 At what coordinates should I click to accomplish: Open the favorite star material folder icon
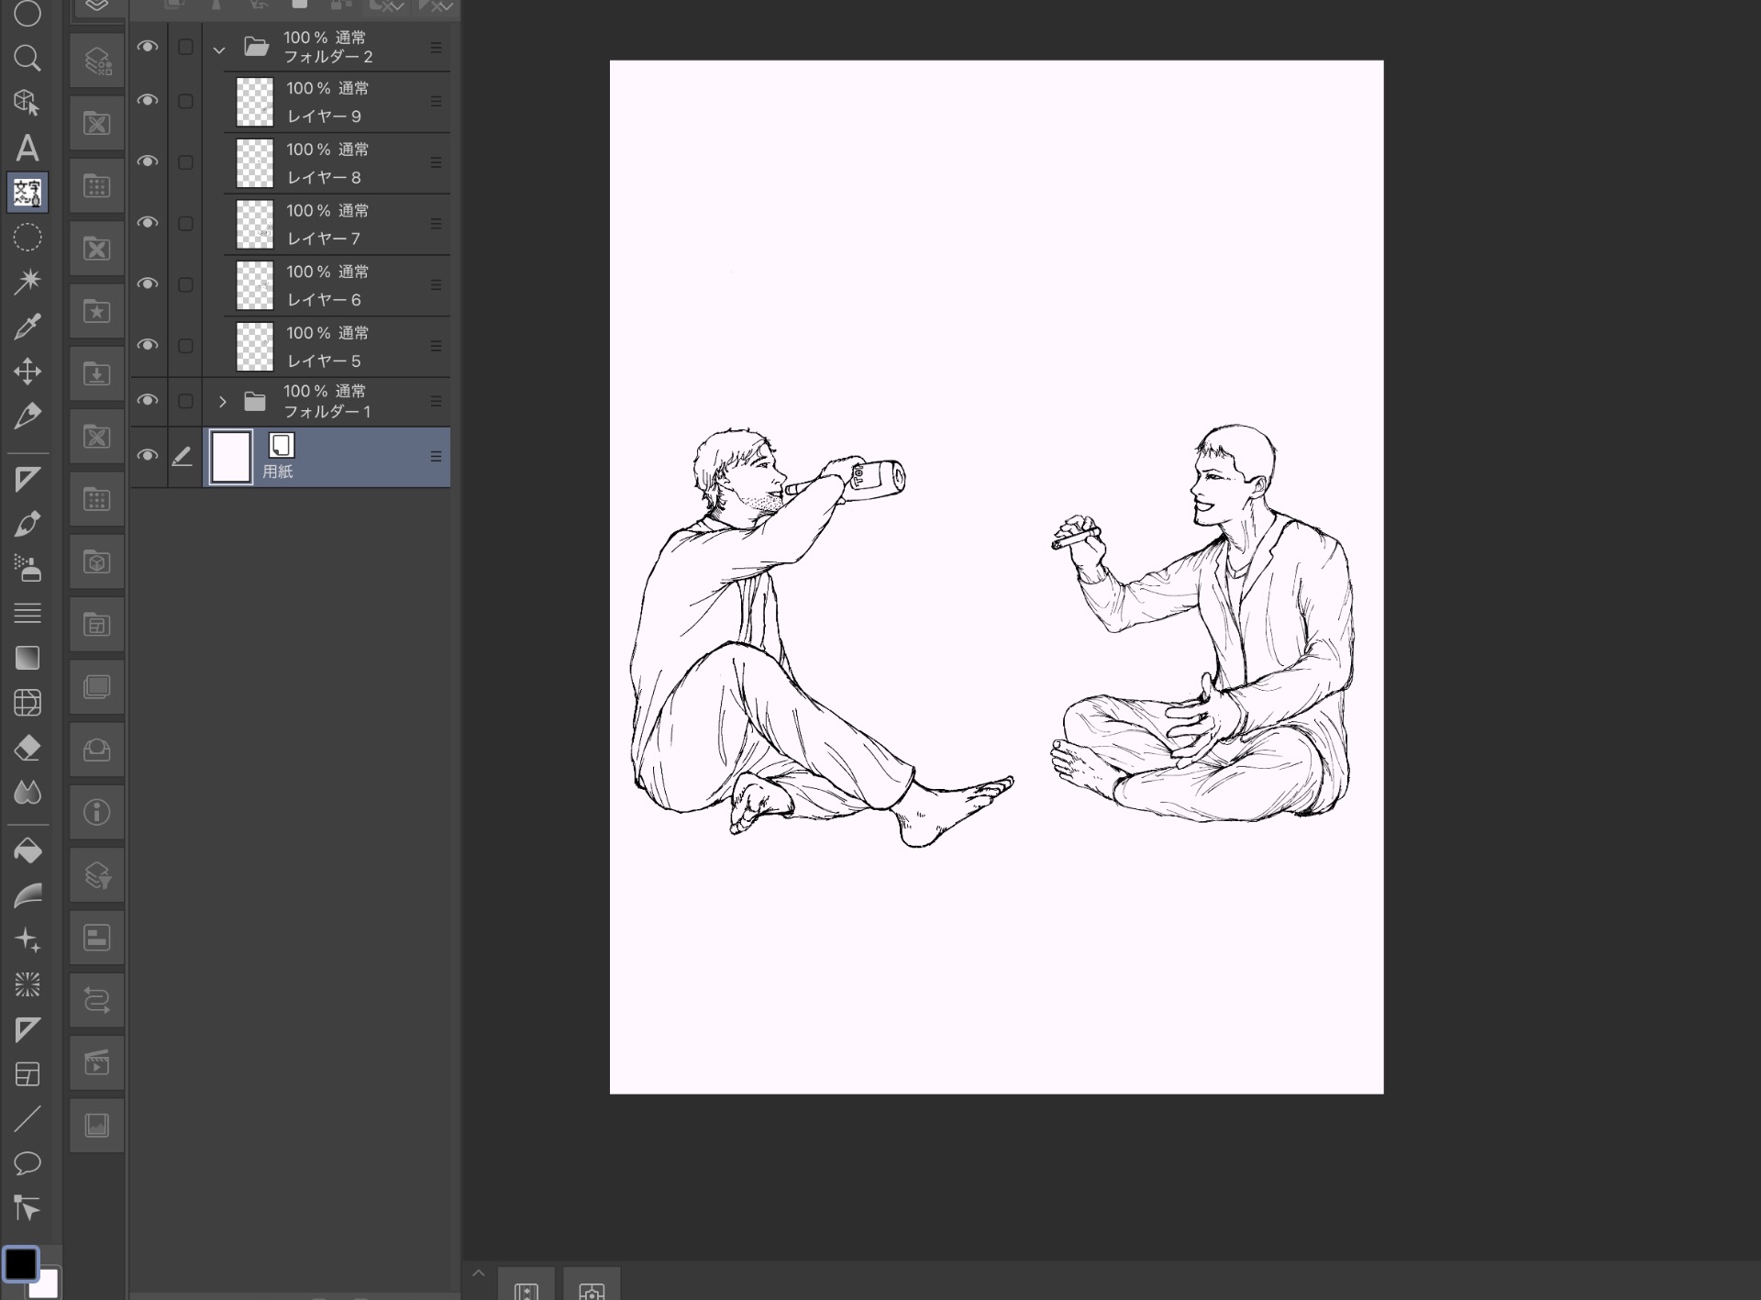(x=97, y=311)
